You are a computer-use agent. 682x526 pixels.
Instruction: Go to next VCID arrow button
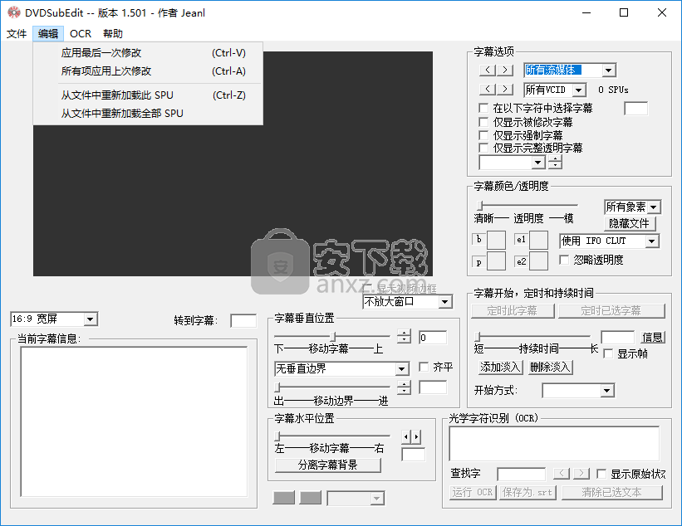[504, 89]
